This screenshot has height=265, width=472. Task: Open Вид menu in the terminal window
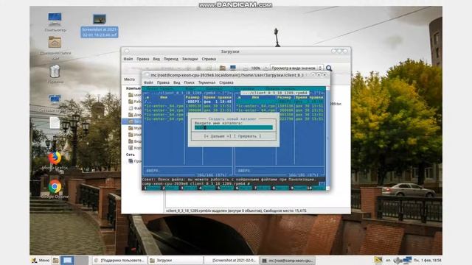click(x=177, y=82)
